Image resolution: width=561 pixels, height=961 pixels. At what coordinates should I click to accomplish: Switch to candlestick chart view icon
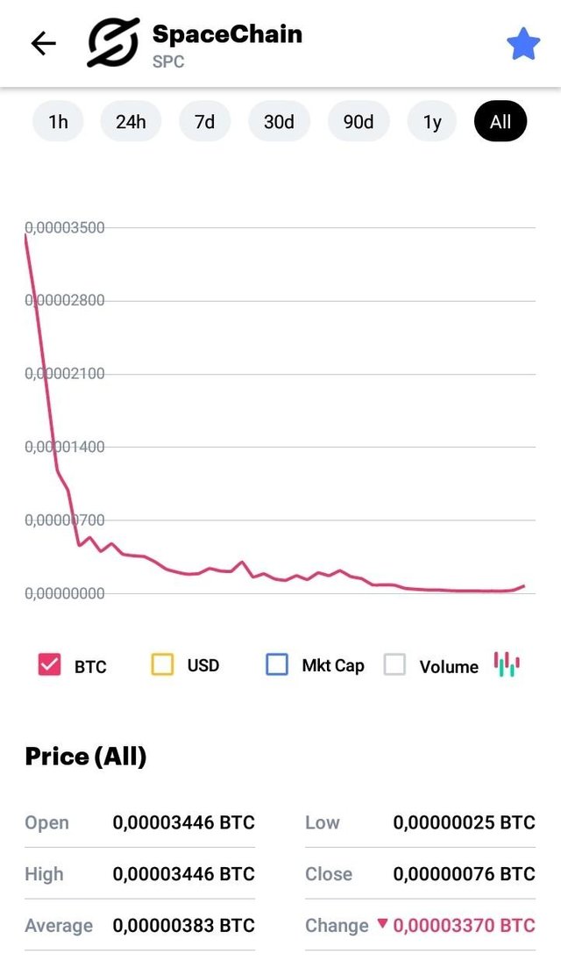pyautogui.click(x=508, y=664)
